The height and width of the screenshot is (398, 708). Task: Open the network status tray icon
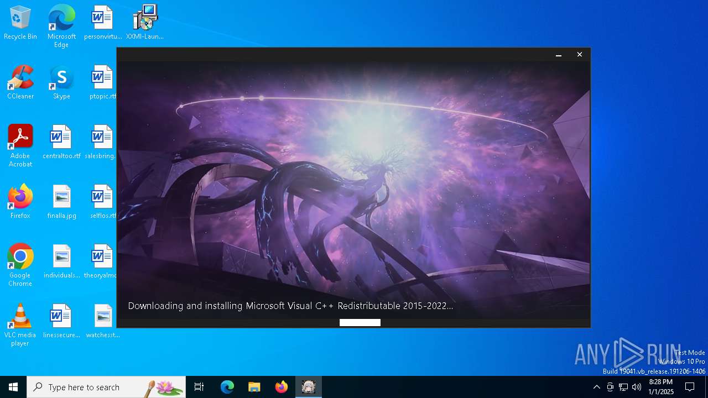(623, 387)
